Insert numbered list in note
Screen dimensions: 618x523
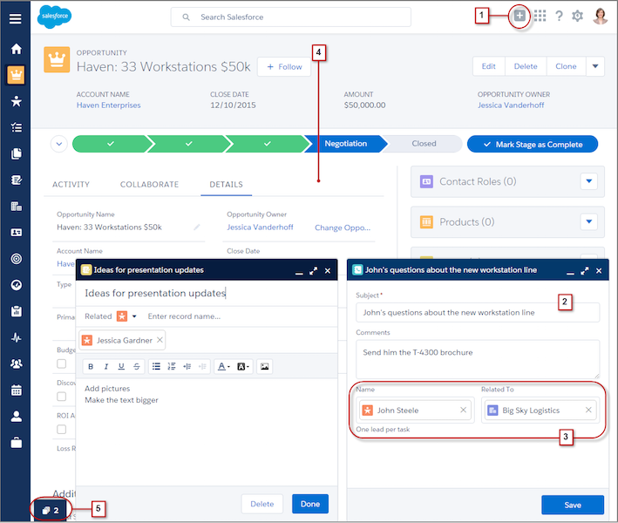[172, 366]
